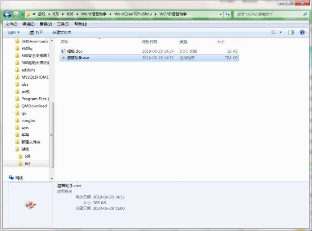The width and height of the screenshot is (312, 231).
Task: Select 6月 in the breadcrumb path
Action: pos(56,14)
